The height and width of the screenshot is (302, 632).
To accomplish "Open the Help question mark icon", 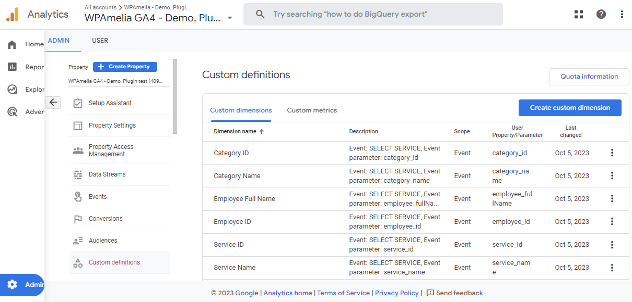I will [601, 14].
